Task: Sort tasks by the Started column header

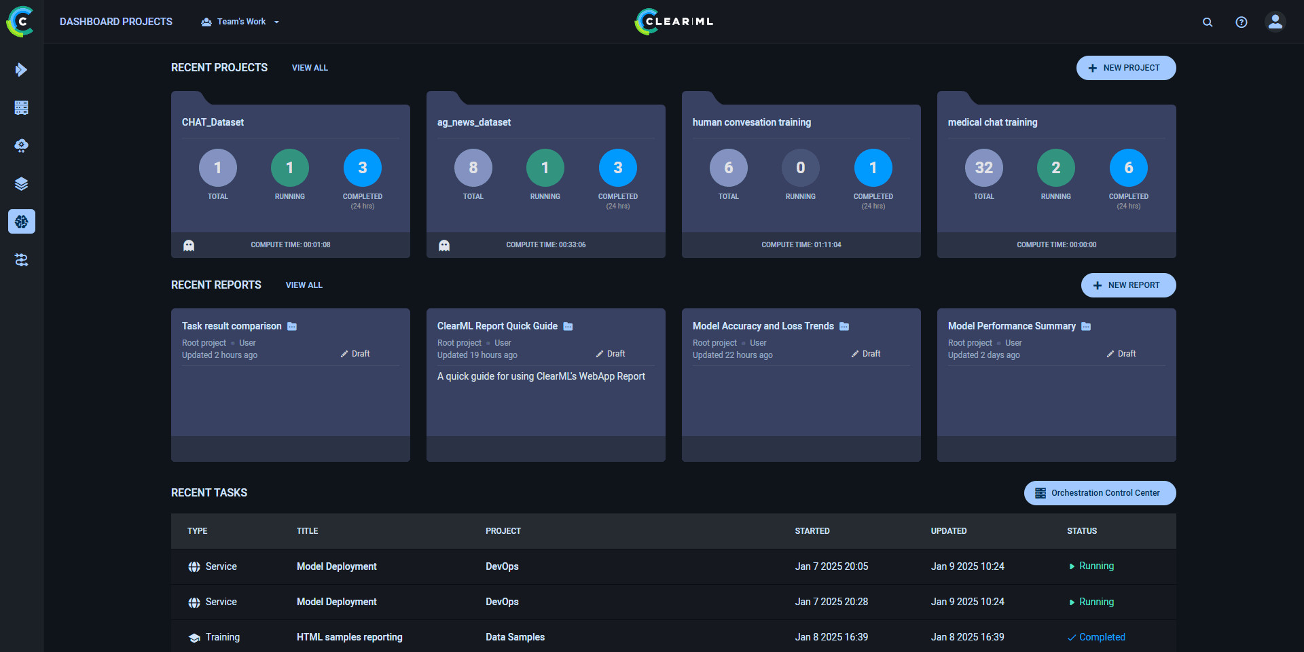Action: [x=812, y=531]
